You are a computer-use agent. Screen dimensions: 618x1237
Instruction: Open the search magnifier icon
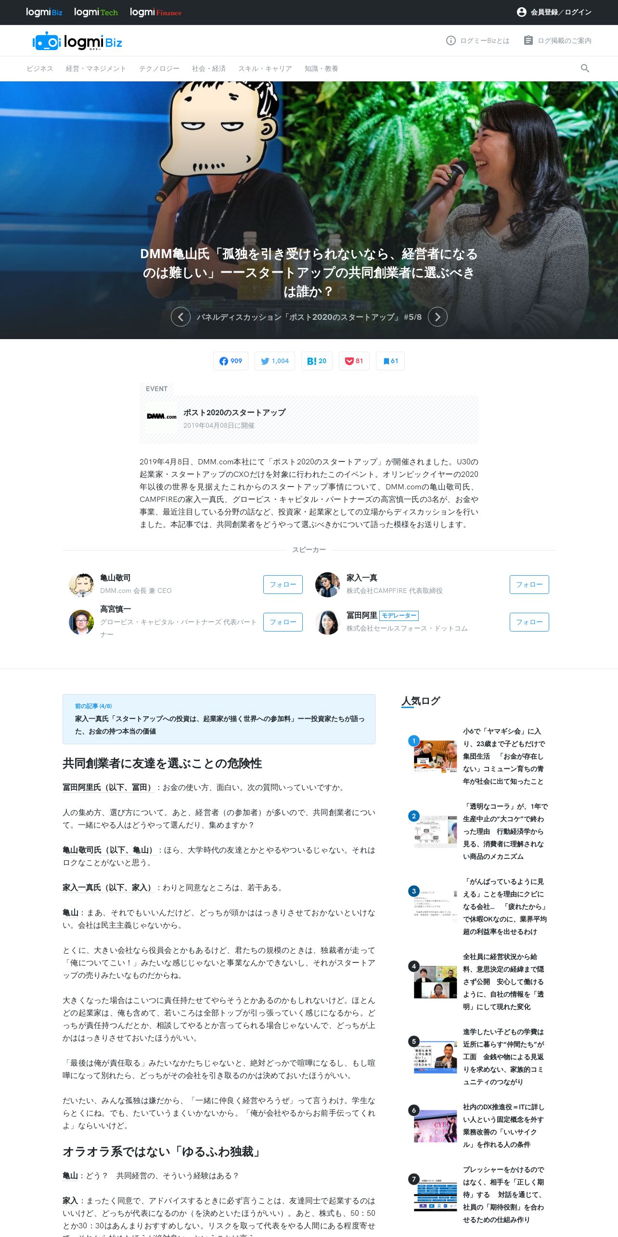[x=585, y=68]
